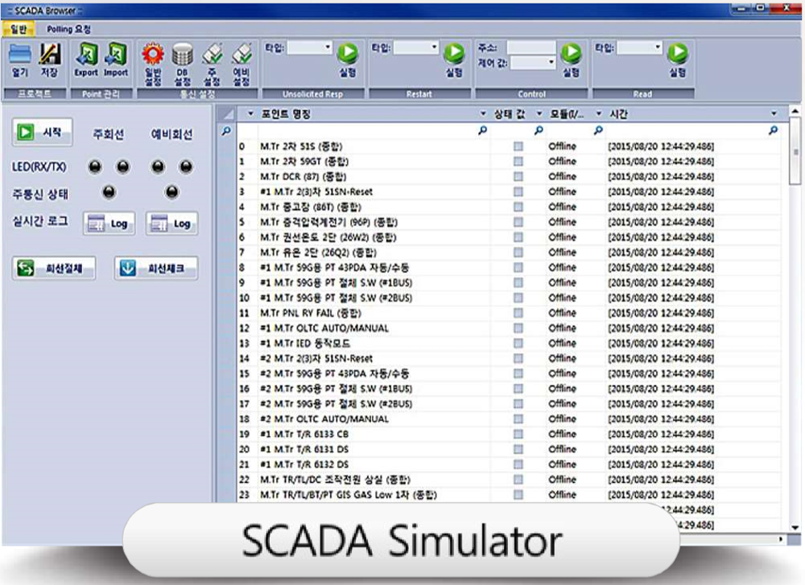The width and height of the screenshot is (805, 585).
Task: Click the scrollbar up arrow
Action: [x=795, y=111]
